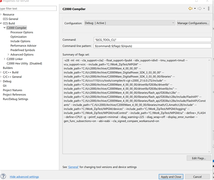Expand the Resource tree node
This screenshot has height=180, width=214.
point(1,14)
